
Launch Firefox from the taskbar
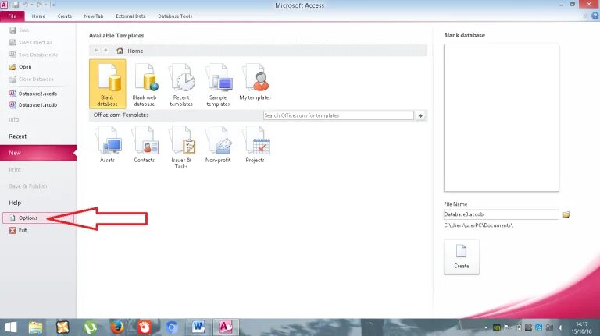click(x=117, y=327)
